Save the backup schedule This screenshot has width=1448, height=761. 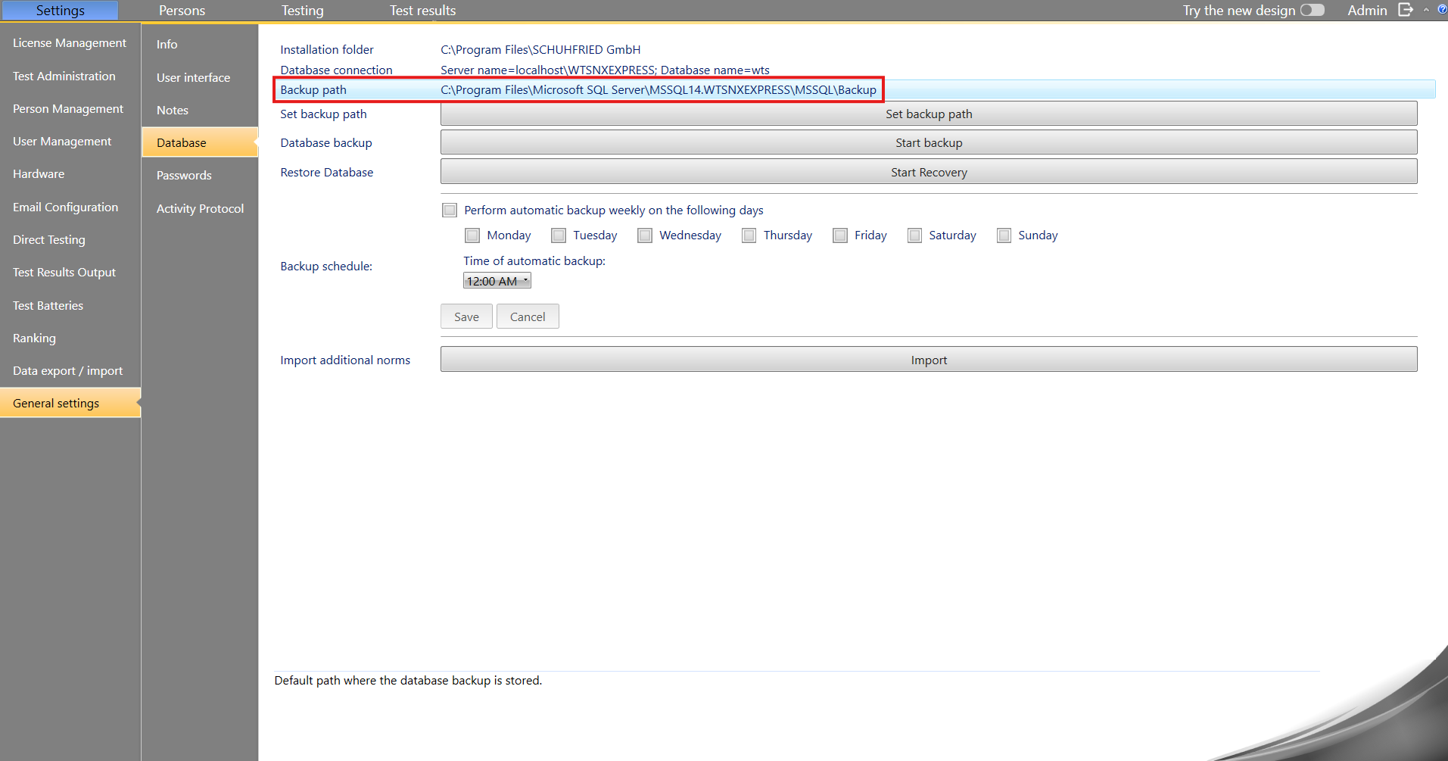pyautogui.click(x=466, y=317)
